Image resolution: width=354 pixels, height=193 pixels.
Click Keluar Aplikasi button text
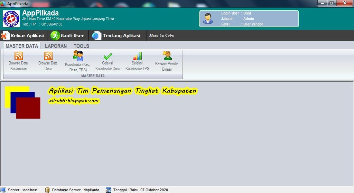coord(27,35)
